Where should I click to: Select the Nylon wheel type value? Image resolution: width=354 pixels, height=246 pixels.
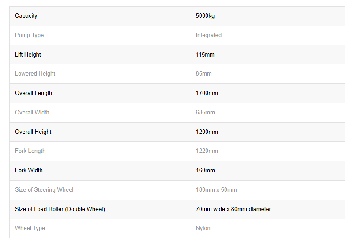pyautogui.click(x=203, y=228)
